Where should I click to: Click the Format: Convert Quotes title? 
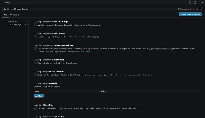(x=49, y=117)
